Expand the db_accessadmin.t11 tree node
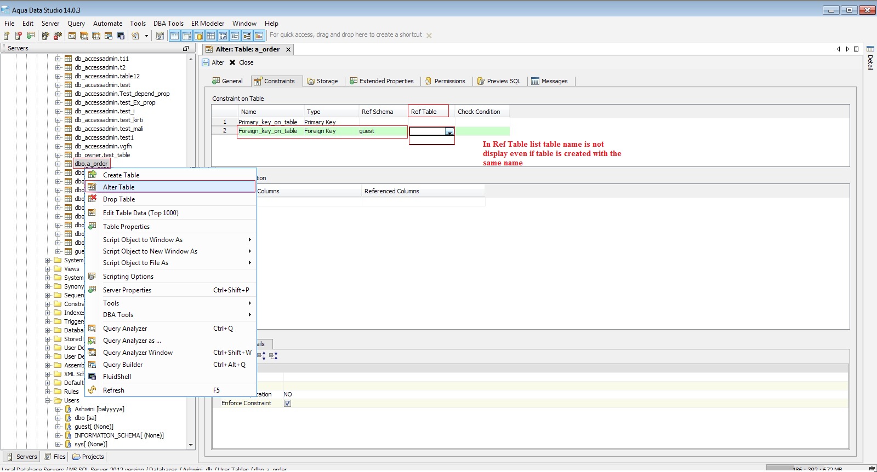This screenshot has width=877, height=472. tap(58, 59)
